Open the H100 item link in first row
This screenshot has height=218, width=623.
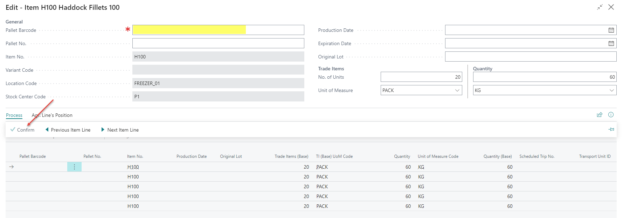(x=133, y=167)
